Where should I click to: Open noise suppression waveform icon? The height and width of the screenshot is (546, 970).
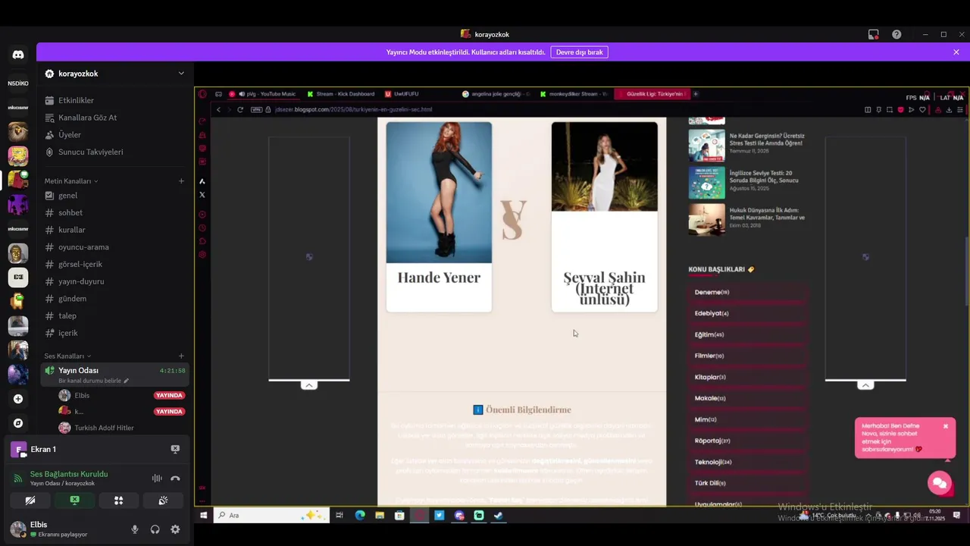coord(157,479)
